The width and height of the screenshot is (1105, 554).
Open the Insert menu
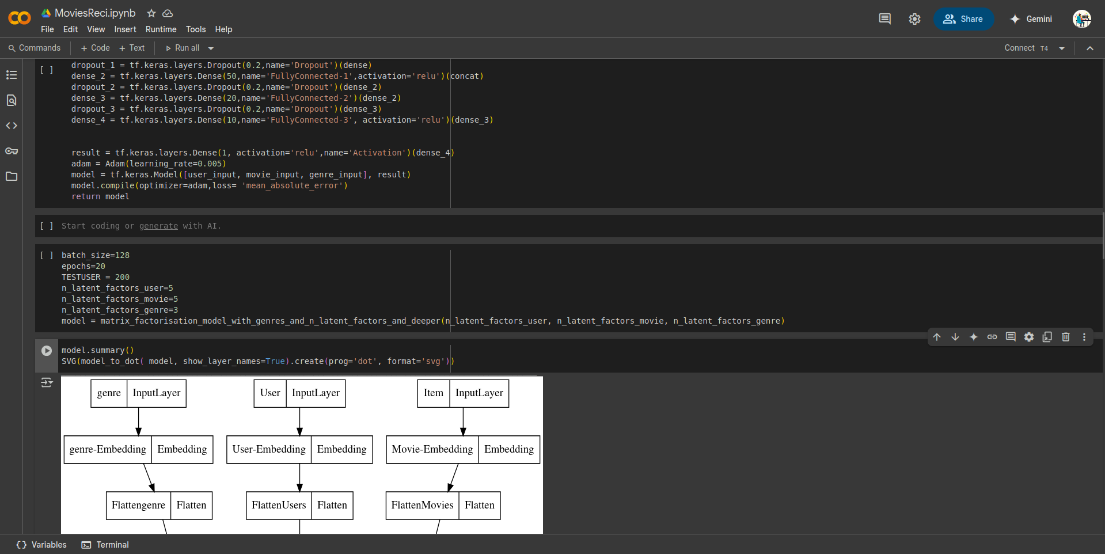(125, 29)
